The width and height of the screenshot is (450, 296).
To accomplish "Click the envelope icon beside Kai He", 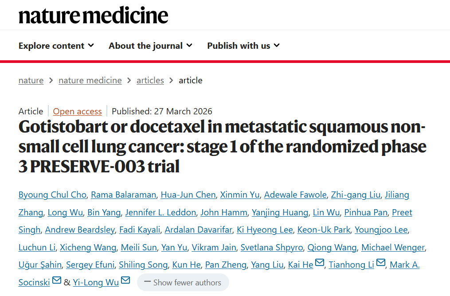I will [319, 264].
